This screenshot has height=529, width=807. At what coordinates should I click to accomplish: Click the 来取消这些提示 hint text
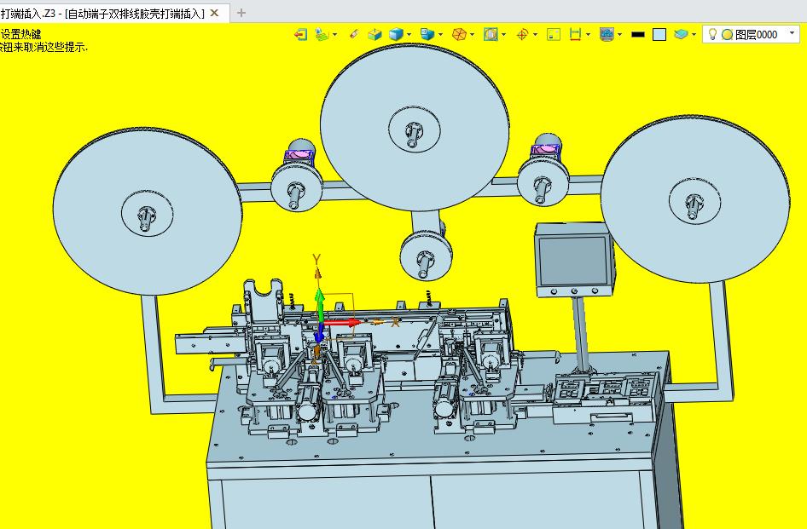(x=49, y=48)
